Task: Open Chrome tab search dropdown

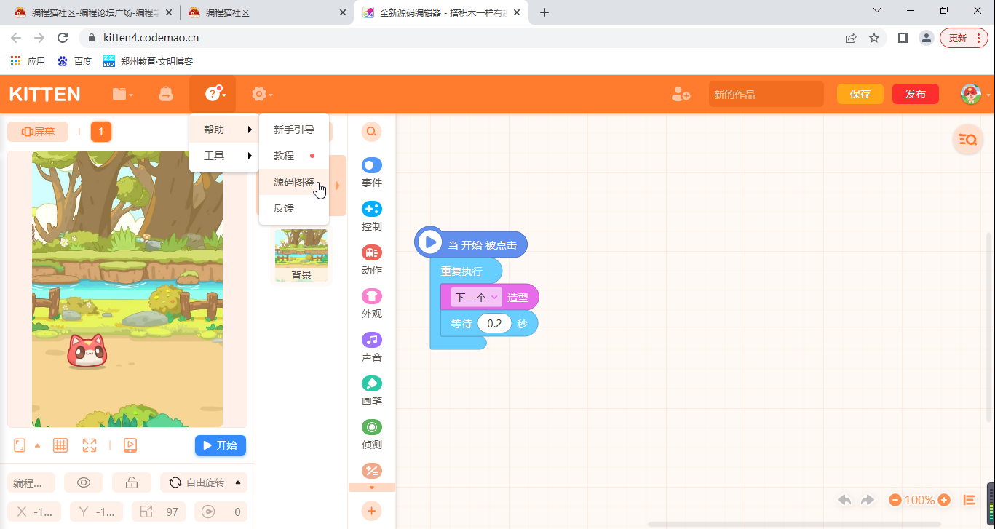Action: [876, 10]
